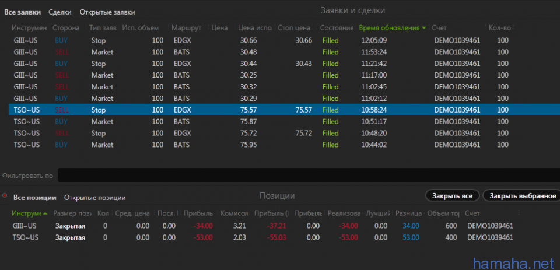Viewport: 560px width, 270px height.
Task: Click the Стоп цена column header
Action: point(293,28)
